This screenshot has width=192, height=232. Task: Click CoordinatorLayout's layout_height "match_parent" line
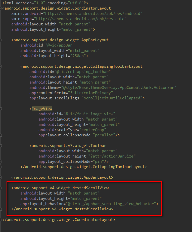pyautogui.click(x=53, y=29)
